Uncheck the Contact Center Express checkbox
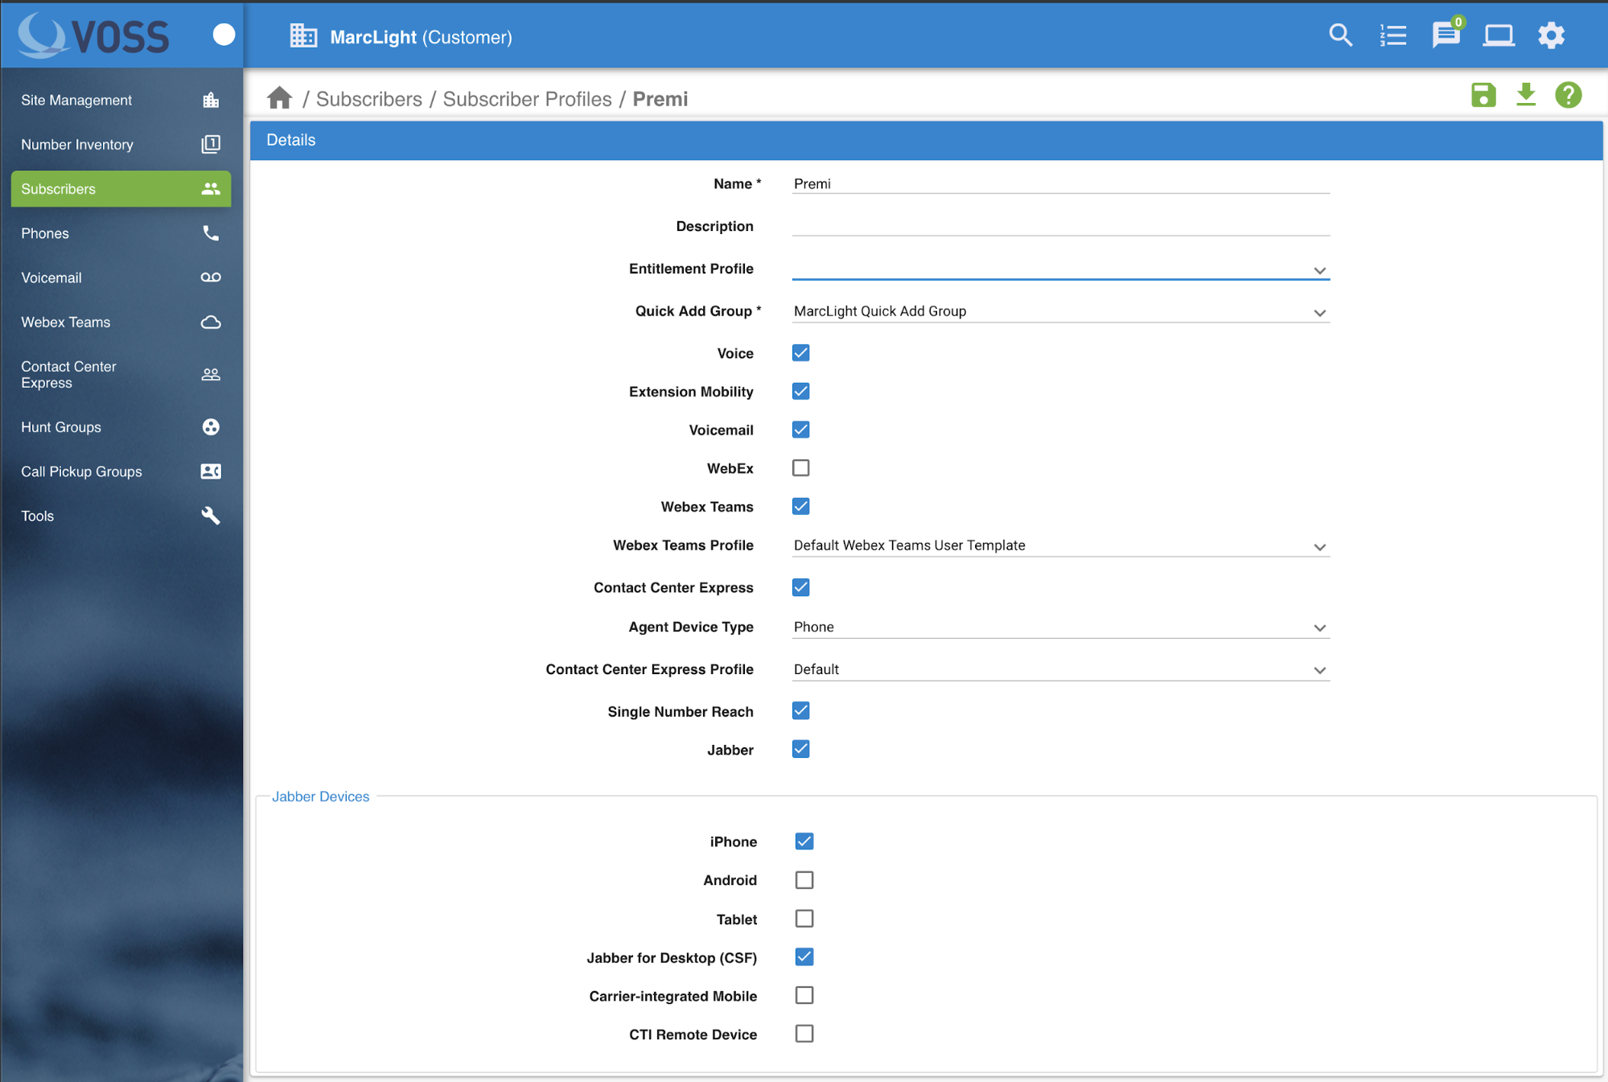The image size is (1608, 1082). click(x=800, y=587)
